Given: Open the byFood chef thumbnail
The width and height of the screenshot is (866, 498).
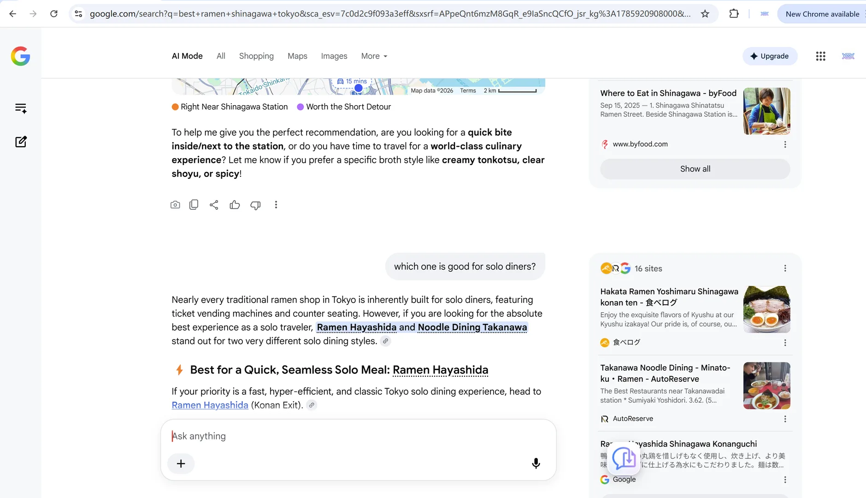Looking at the screenshot, I should pyautogui.click(x=766, y=111).
